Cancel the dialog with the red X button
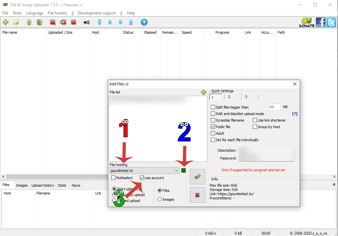 coord(197,195)
